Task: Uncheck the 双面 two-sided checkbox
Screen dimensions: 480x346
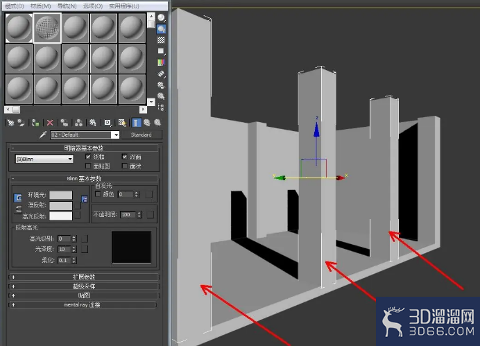Action: point(125,157)
